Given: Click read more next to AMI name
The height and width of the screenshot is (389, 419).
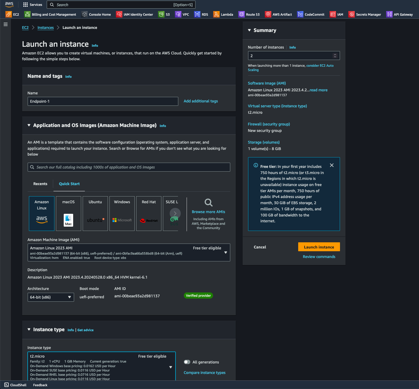Looking at the screenshot, I should pyautogui.click(x=318, y=90).
